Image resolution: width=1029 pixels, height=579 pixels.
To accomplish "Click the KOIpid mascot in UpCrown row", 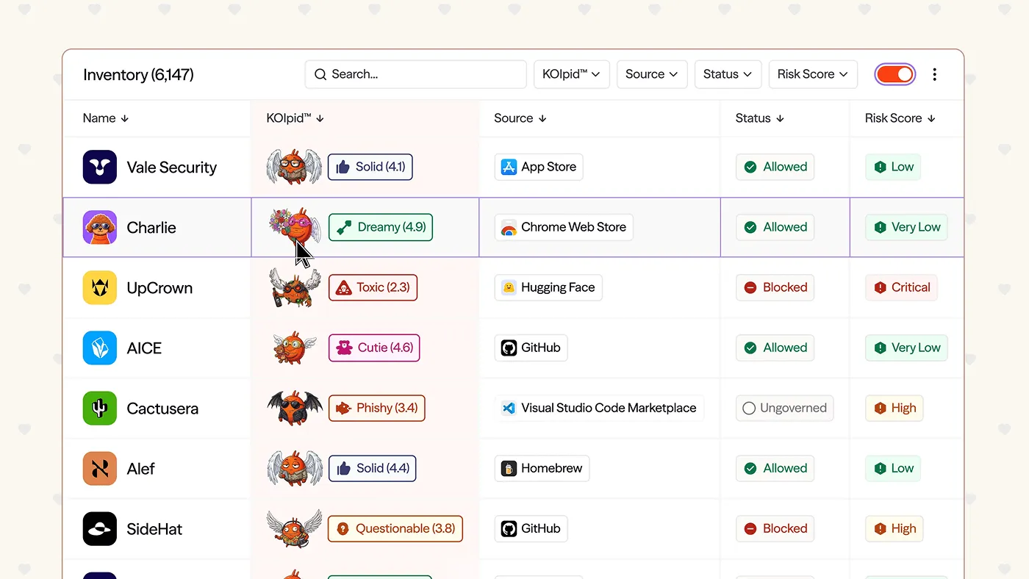I will pyautogui.click(x=294, y=287).
